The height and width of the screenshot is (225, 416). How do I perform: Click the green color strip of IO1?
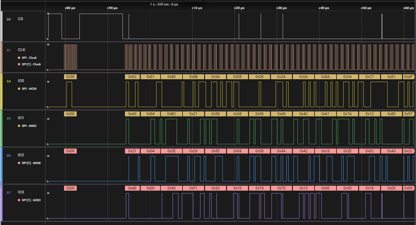[2, 128]
